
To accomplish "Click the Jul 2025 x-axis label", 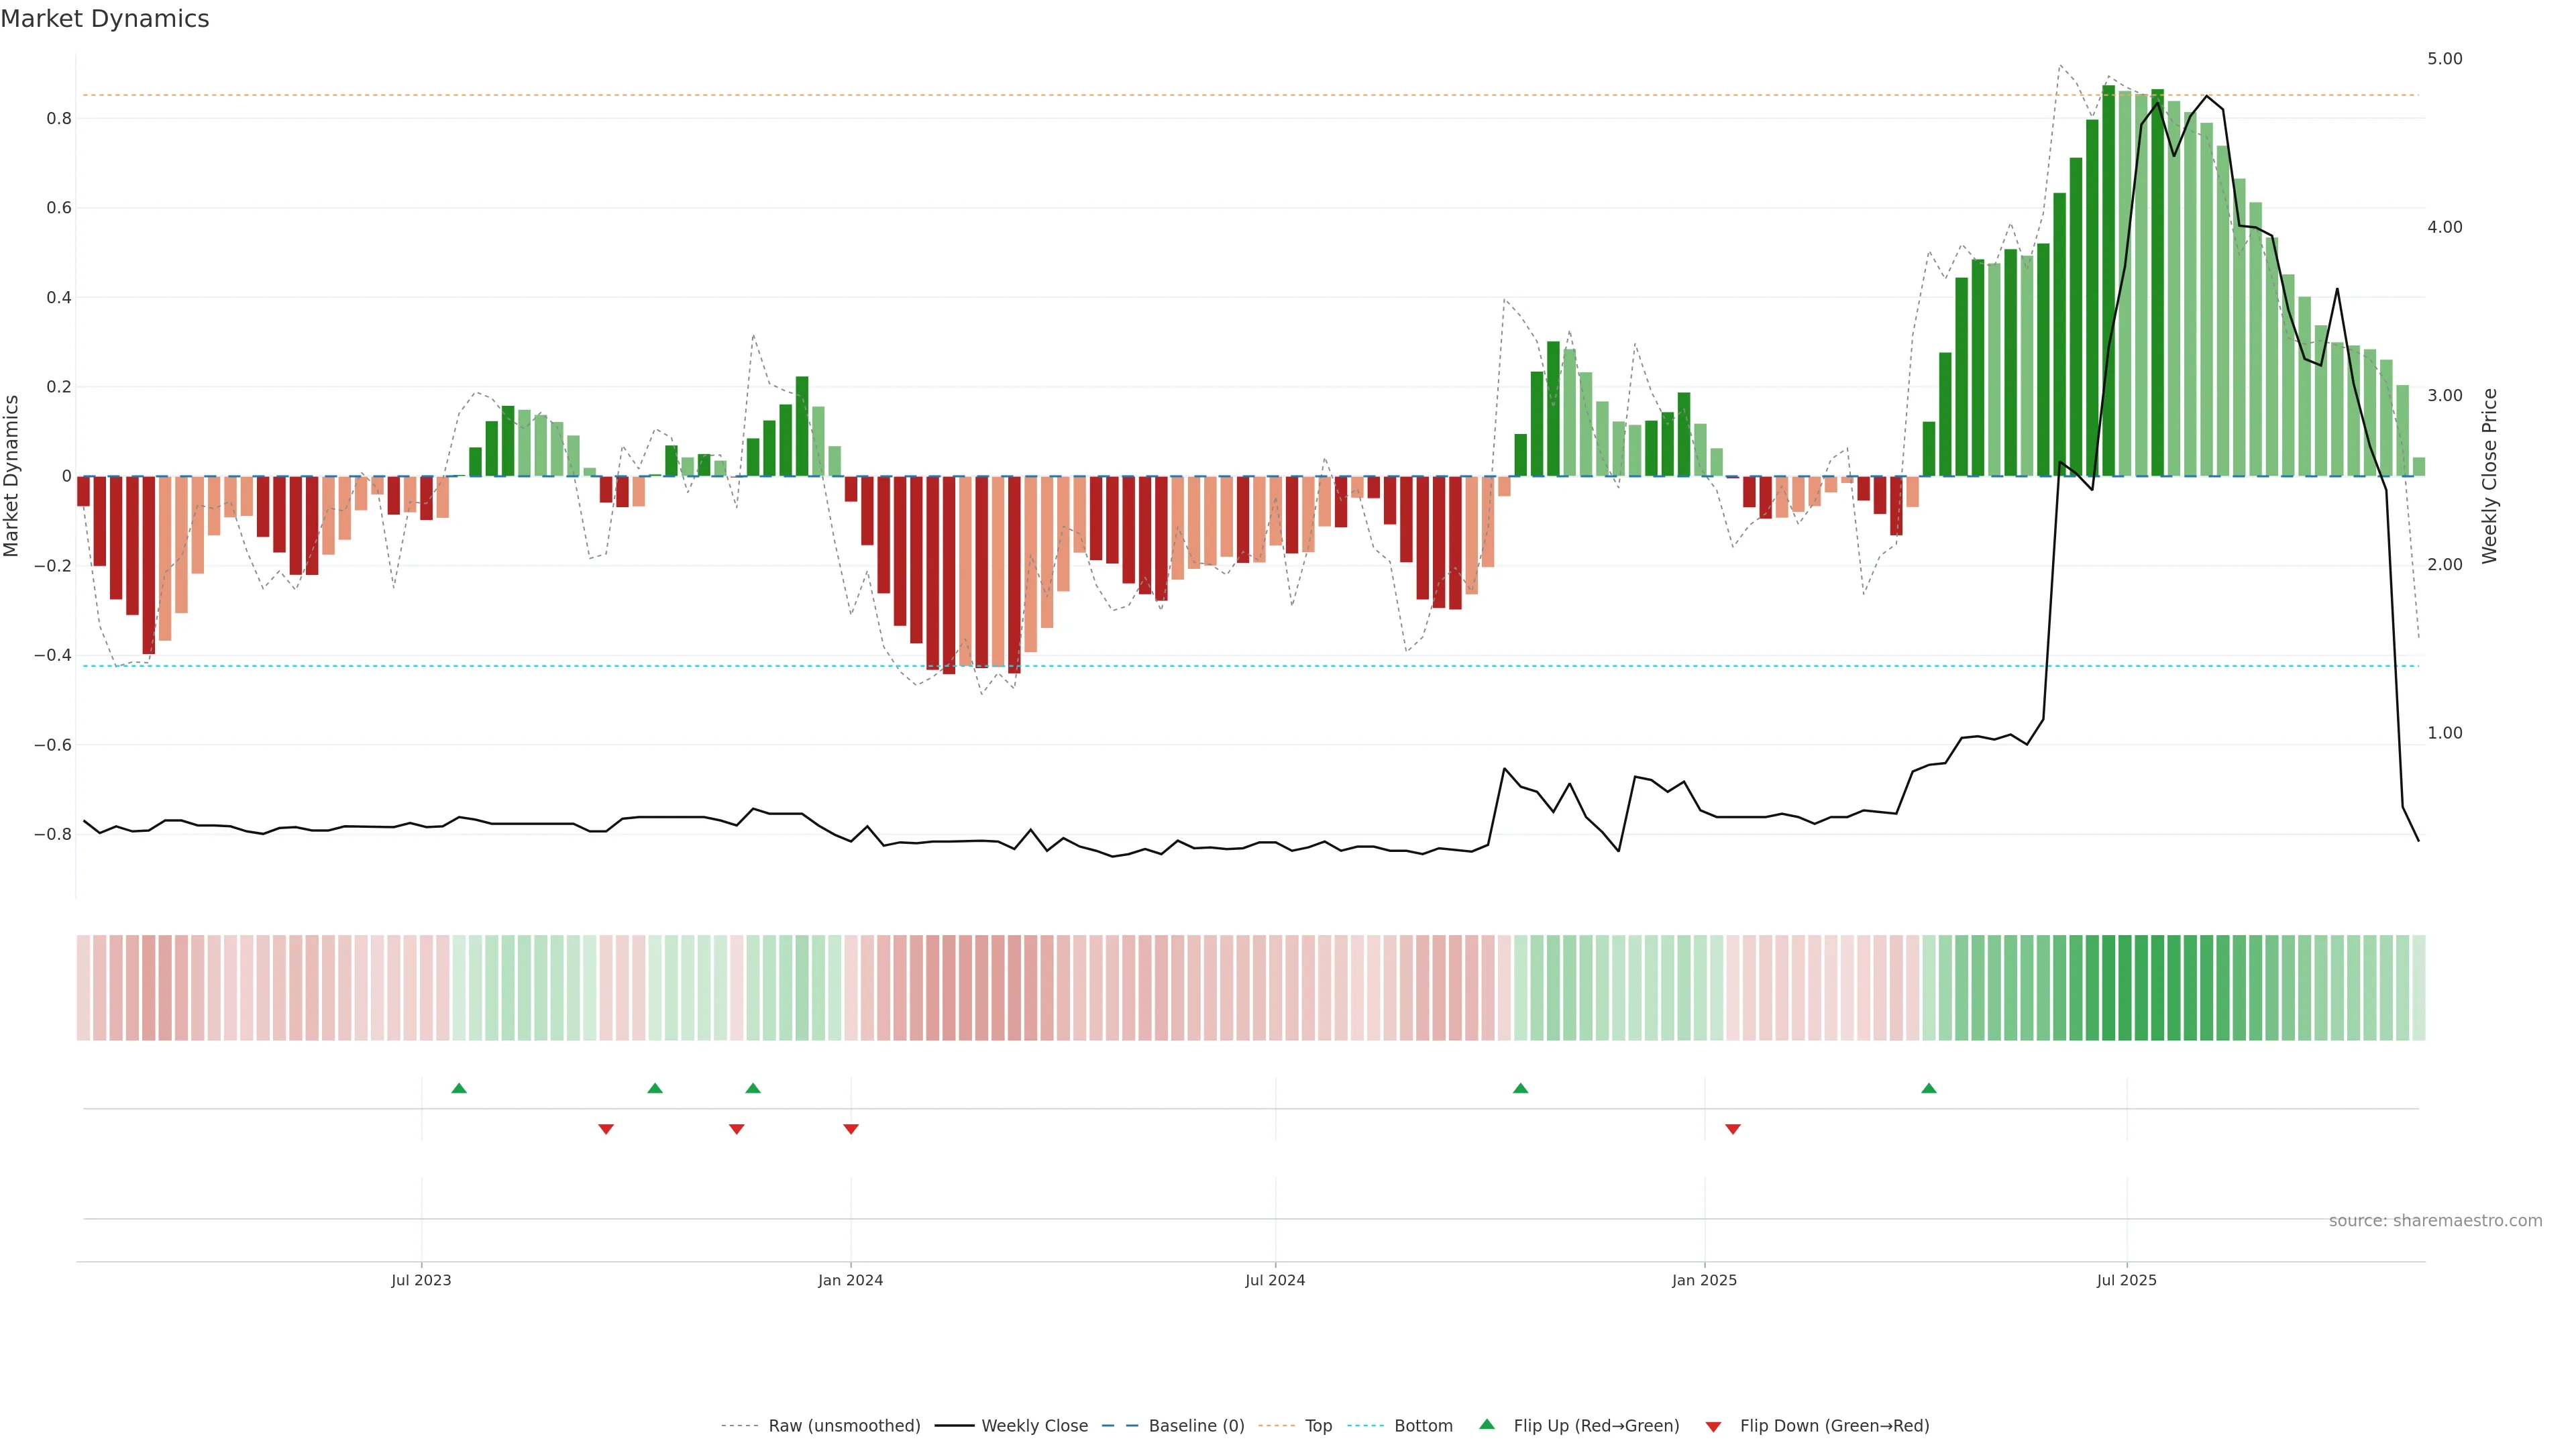I will coord(2126,1280).
